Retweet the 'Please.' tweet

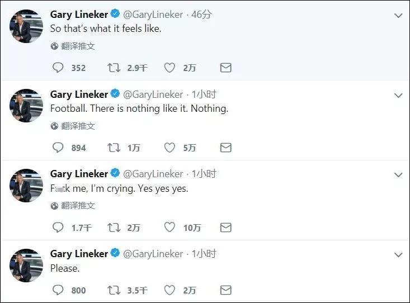tap(114, 290)
